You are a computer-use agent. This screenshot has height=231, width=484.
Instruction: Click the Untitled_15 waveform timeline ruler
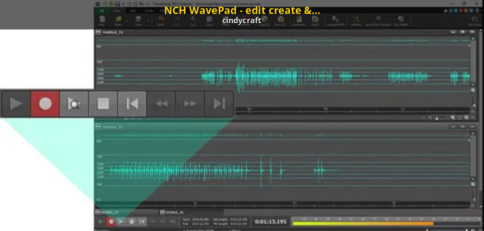283,204
